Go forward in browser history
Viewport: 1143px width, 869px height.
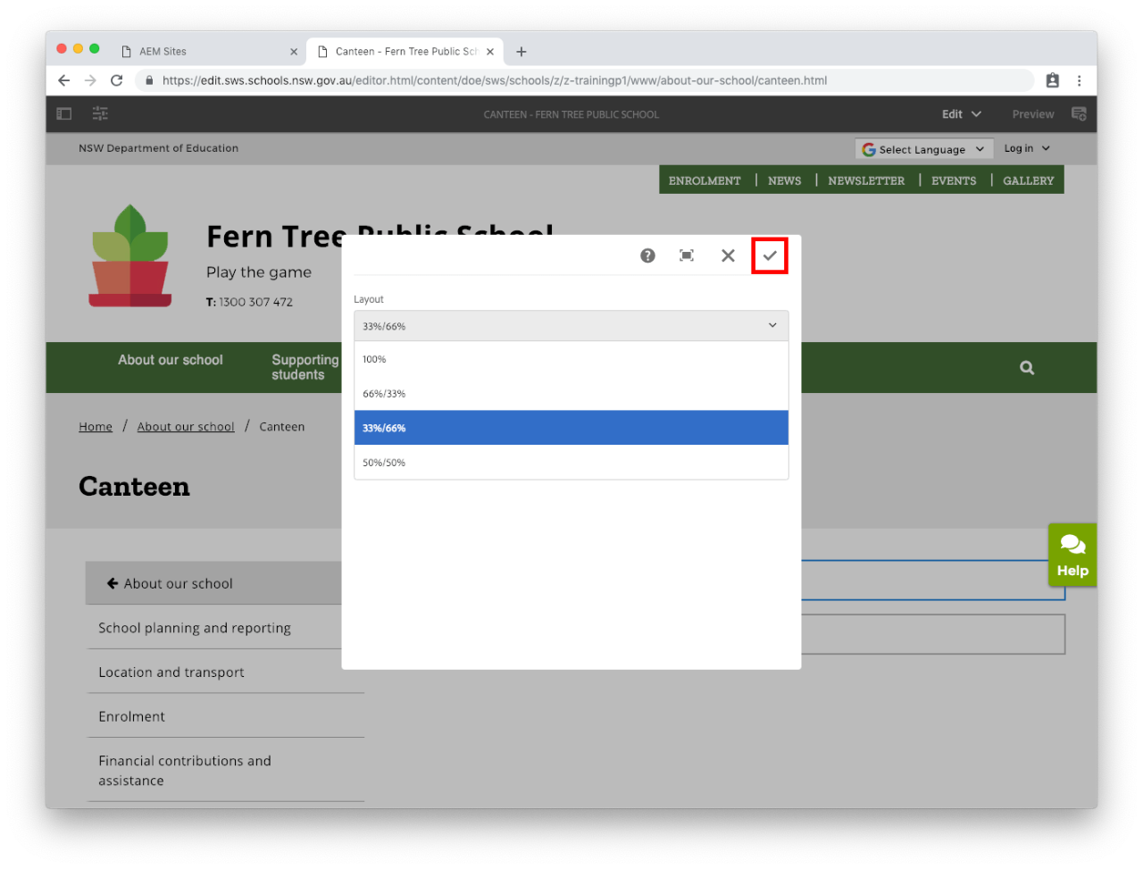(x=90, y=80)
